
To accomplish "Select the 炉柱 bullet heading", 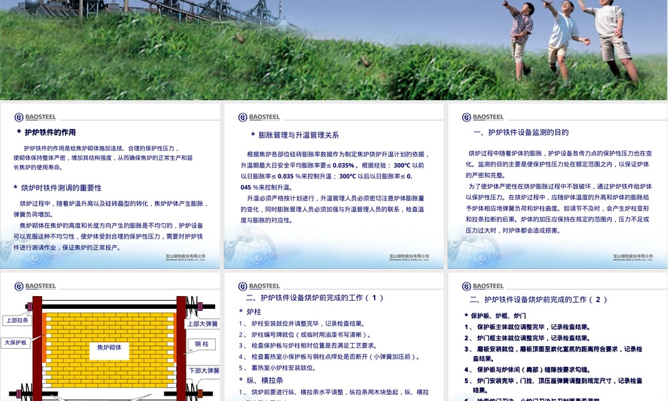I will [x=253, y=312].
